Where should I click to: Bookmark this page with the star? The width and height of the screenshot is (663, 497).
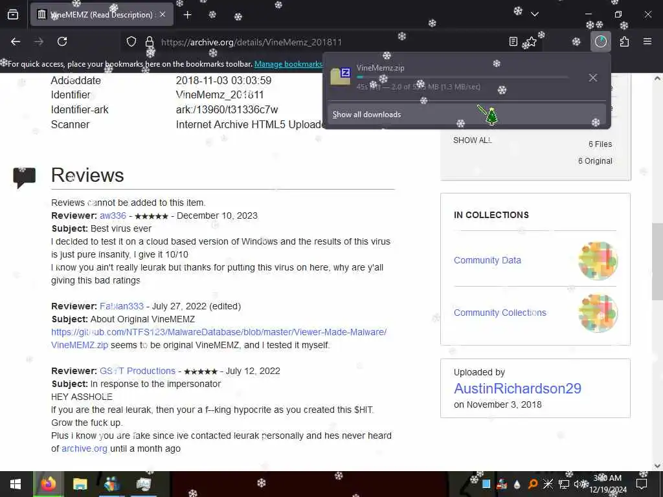coord(532,41)
